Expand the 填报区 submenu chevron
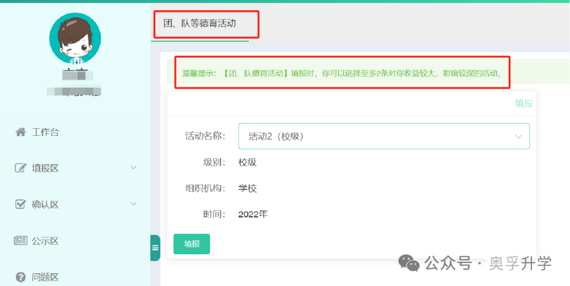This screenshot has width=570, height=286. pyautogui.click(x=134, y=167)
